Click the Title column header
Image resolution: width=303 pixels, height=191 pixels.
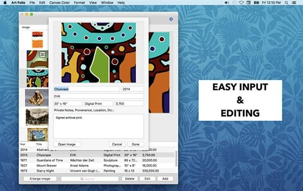tap(39, 144)
